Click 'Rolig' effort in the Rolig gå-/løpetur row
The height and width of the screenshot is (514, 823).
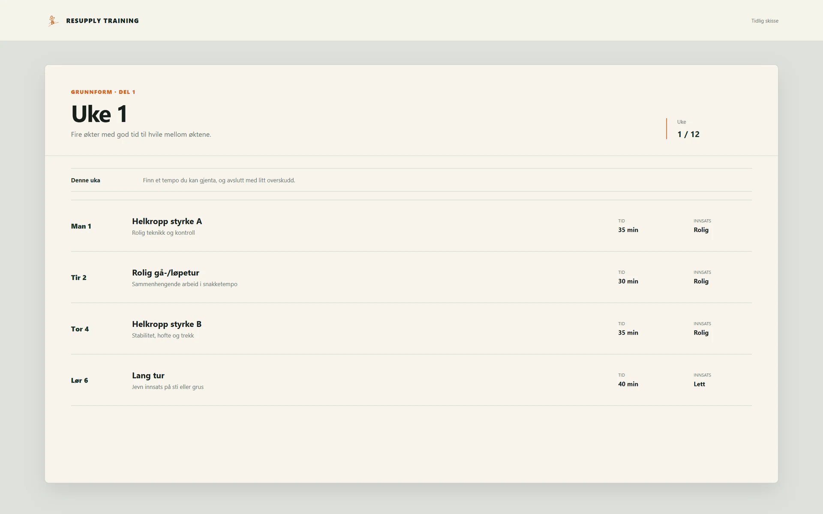coord(701,281)
